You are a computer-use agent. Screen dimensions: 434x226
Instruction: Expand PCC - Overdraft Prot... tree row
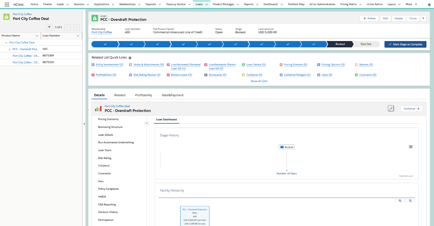9,49
